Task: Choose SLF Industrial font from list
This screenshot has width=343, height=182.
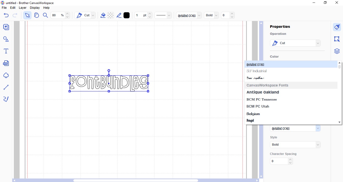Action: click(291, 71)
